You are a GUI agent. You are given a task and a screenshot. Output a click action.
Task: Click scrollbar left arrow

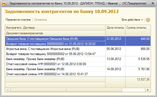pyautogui.click(x=8, y=90)
